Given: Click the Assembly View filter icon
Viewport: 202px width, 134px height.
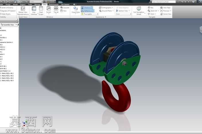Looking at the screenshot, I should point(2,25).
